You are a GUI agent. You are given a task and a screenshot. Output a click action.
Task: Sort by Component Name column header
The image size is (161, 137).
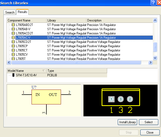coord(27,20)
